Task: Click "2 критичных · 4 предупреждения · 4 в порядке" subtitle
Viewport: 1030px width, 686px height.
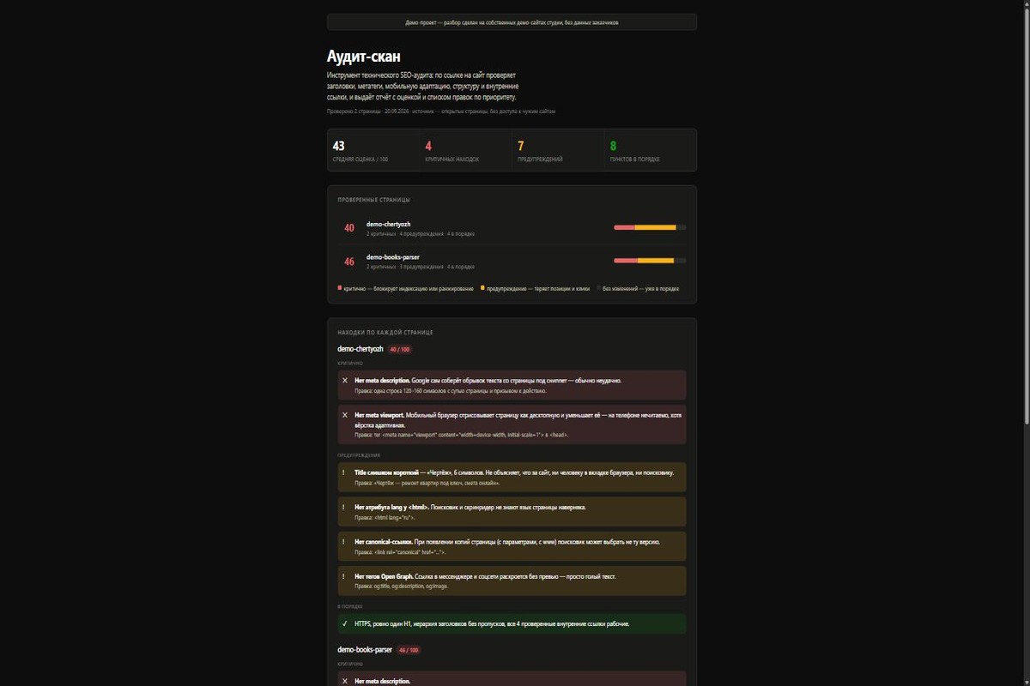Action: click(421, 234)
